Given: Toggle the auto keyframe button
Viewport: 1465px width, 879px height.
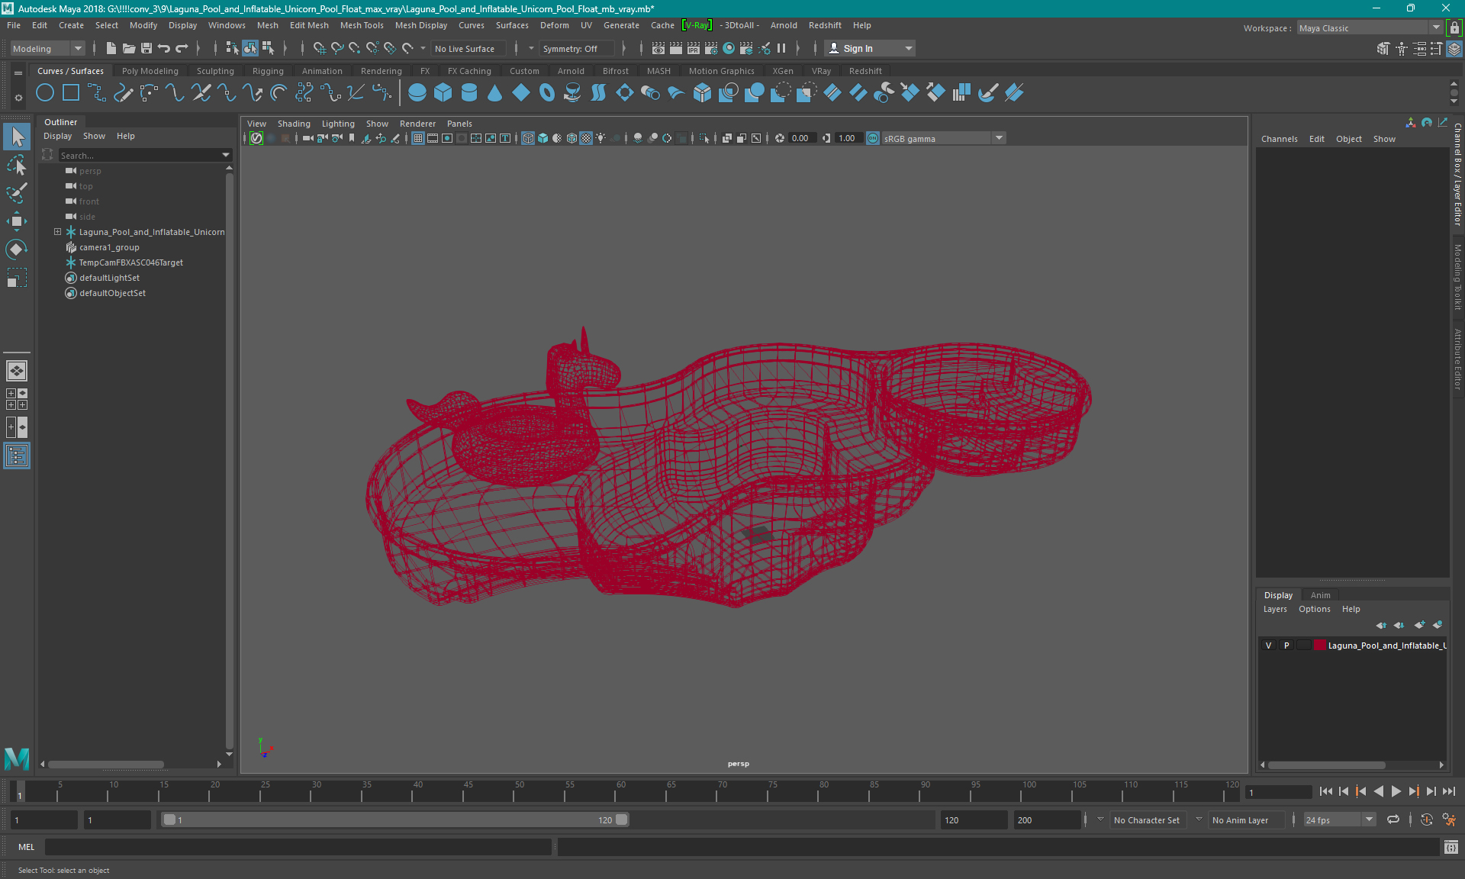Looking at the screenshot, I should [1426, 819].
